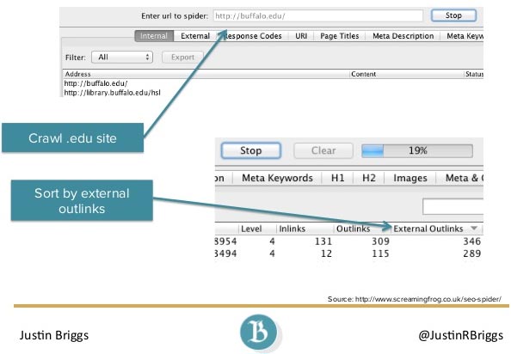The width and height of the screenshot is (511, 354).
Task: Select the cell showing 289 external outlinks
Action: pyautogui.click(x=471, y=253)
